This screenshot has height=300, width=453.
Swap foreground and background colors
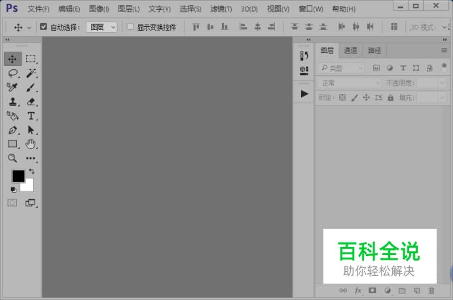[x=31, y=172]
